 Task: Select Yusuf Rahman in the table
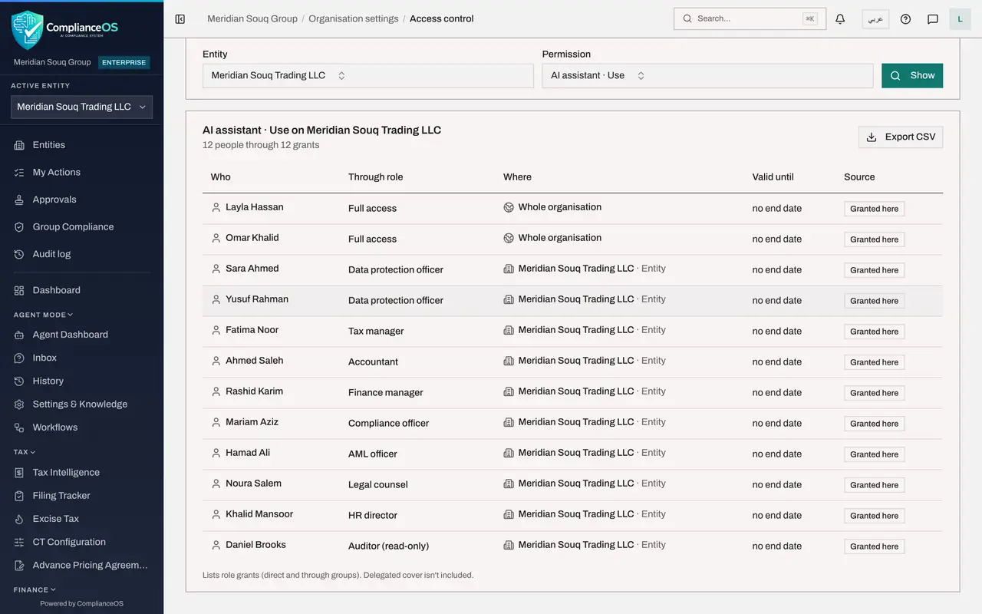(572, 300)
